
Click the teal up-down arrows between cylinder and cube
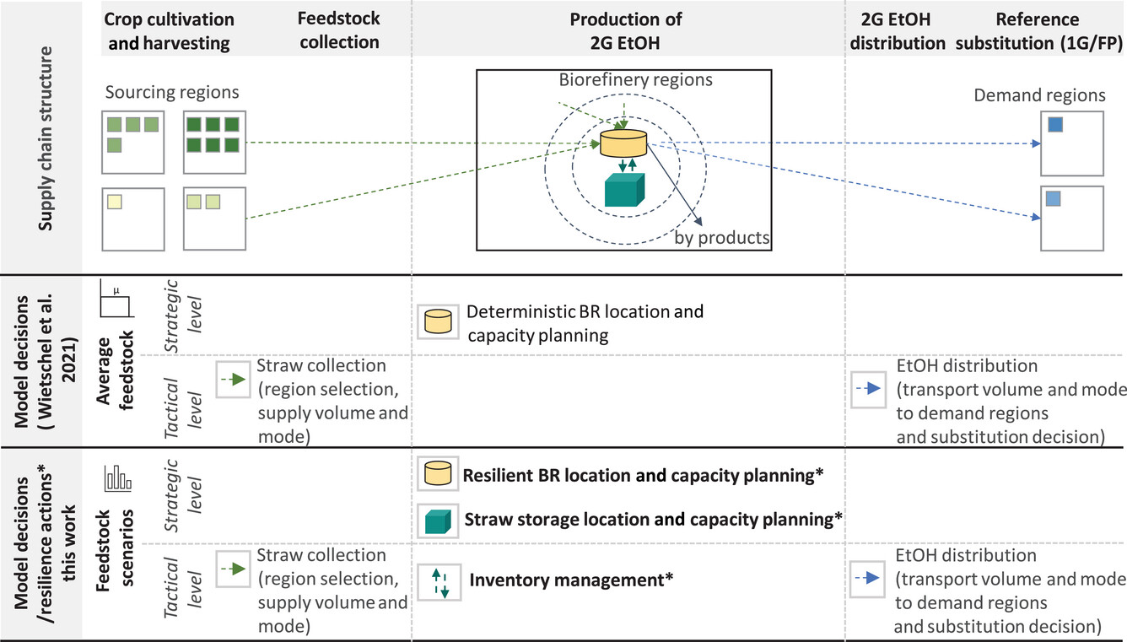tap(628, 166)
